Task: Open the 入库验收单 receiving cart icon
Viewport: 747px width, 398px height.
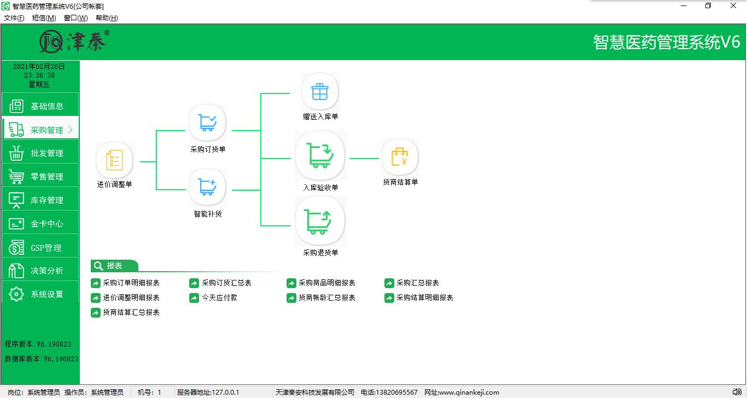Action: pos(320,156)
